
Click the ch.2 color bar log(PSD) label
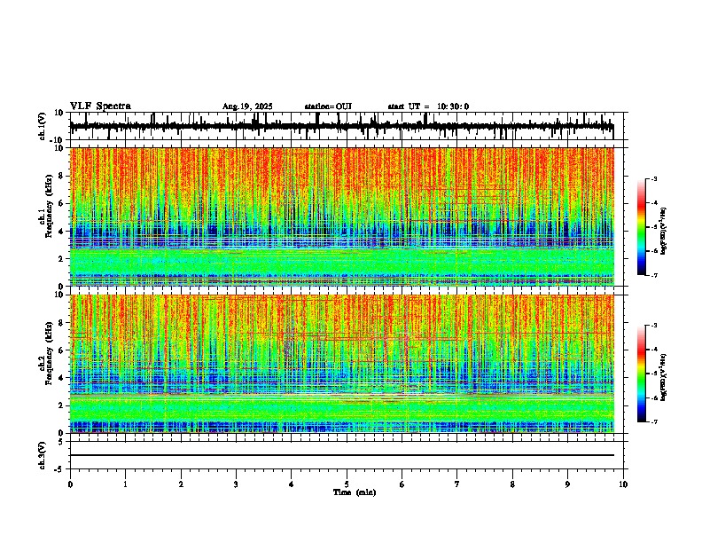(663, 377)
